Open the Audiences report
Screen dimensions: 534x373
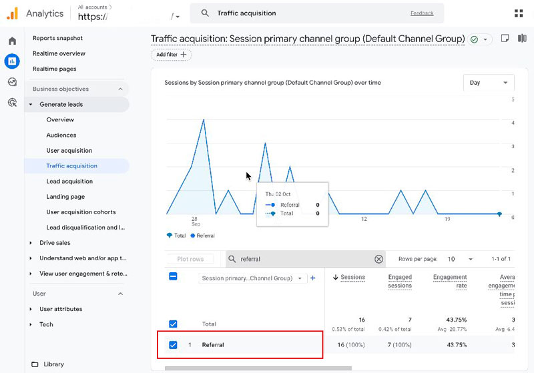(61, 135)
